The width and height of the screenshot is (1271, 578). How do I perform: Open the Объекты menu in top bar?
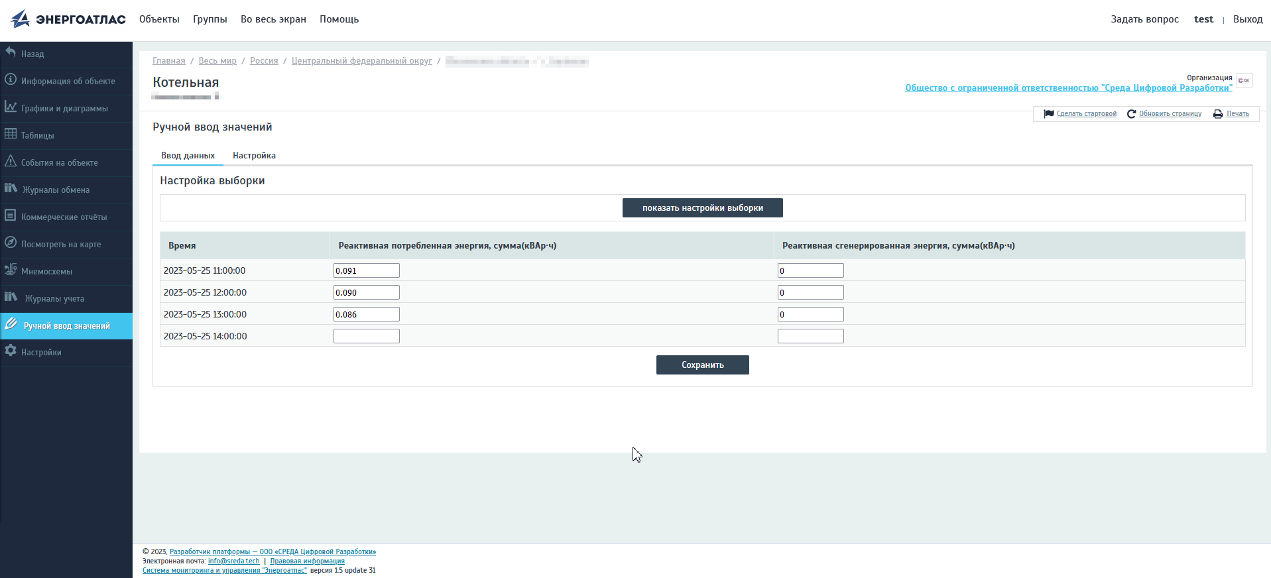coord(159,19)
